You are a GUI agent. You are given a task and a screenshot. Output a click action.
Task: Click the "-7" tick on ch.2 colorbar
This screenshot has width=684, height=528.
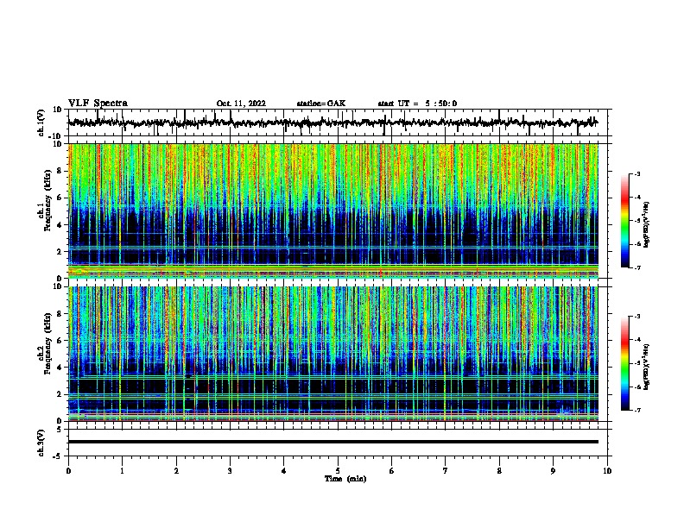pos(637,410)
